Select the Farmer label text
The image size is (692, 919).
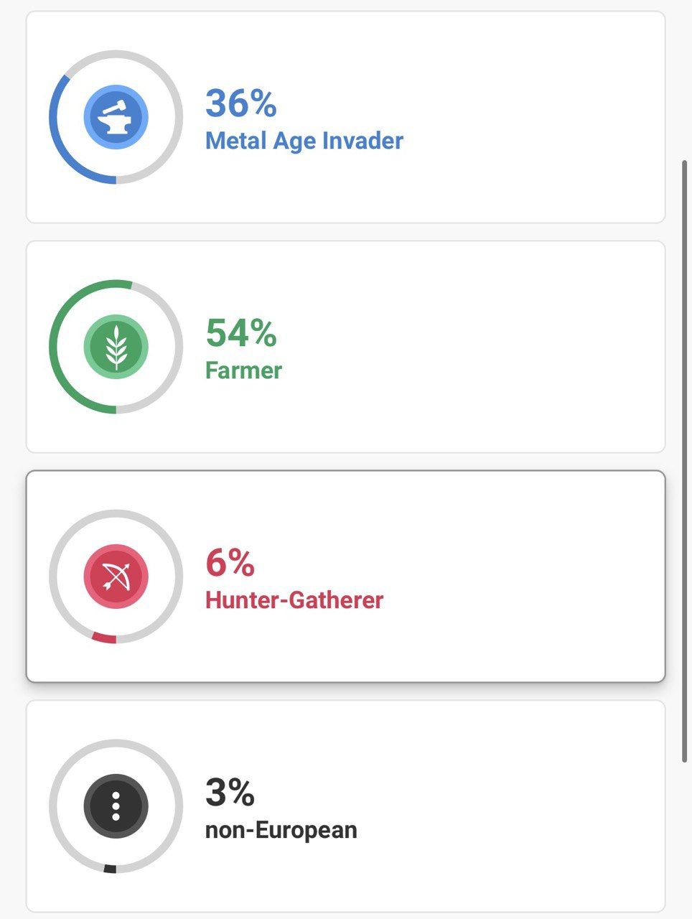click(x=243, y=370)
